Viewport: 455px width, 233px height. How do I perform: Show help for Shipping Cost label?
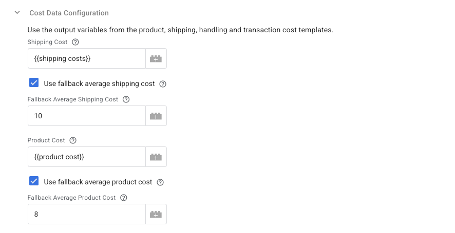75,42
